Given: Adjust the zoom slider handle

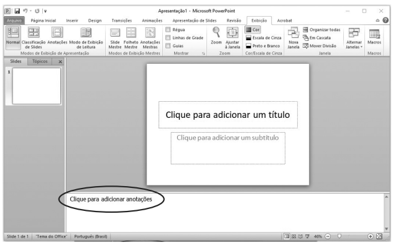Looking at the screenshot, I should pos(340,236).
